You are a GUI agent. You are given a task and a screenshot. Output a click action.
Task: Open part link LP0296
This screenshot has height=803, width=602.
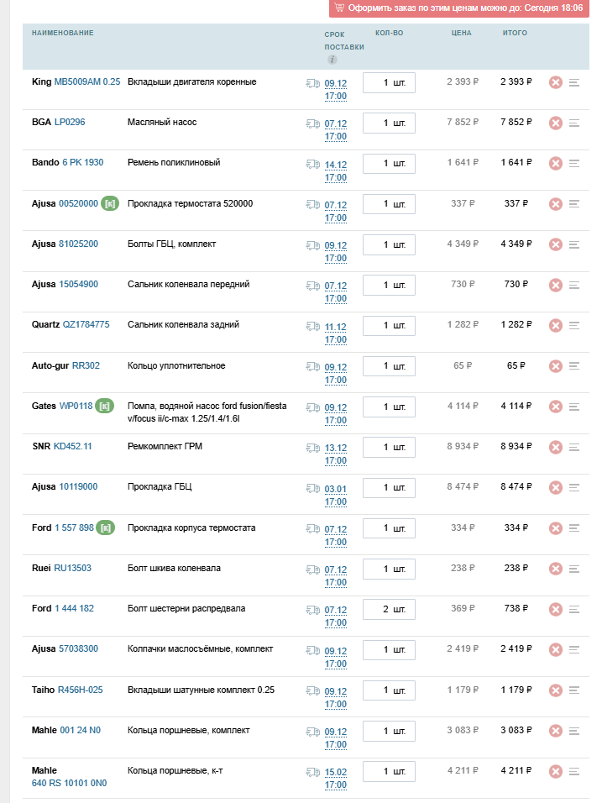pyautogui.click(x=70, y=122)
